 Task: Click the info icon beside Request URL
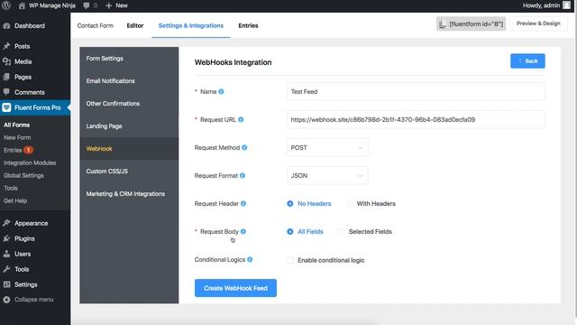point(241,119)
